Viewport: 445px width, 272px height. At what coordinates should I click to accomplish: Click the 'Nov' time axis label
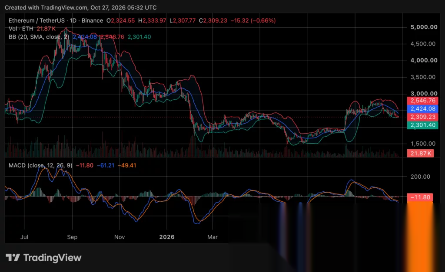(x=120, y=237)
